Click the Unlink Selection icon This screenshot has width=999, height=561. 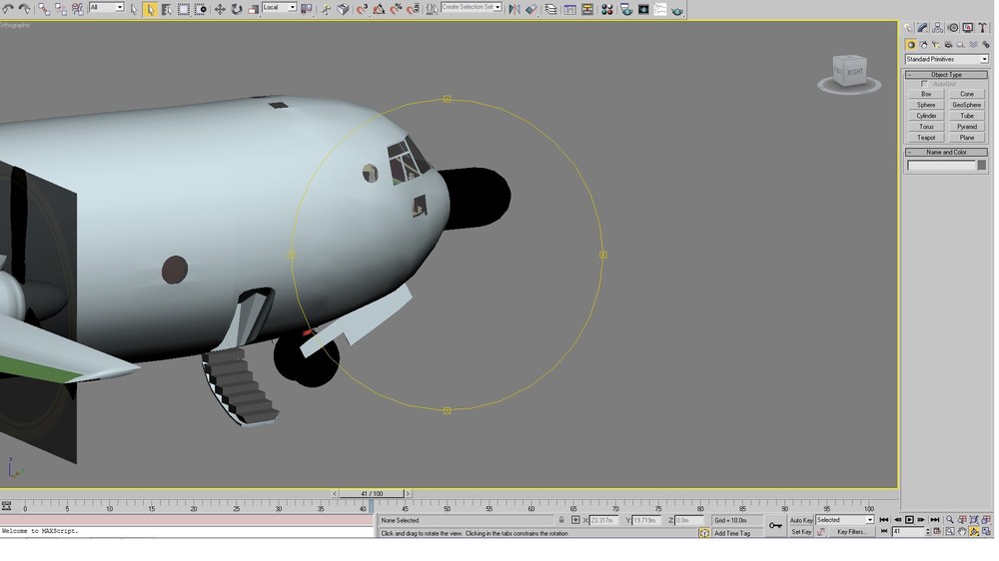point(61,9)
